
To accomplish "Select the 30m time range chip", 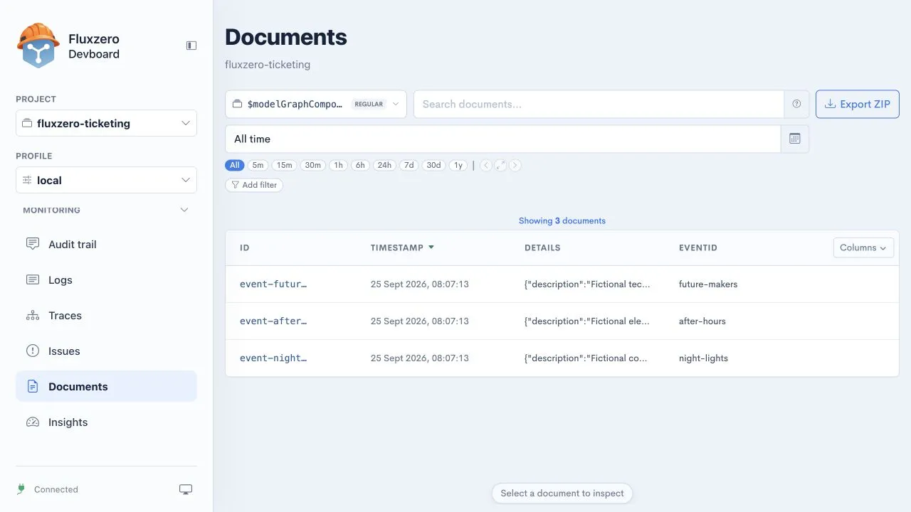I will click(x=313, y=165).
